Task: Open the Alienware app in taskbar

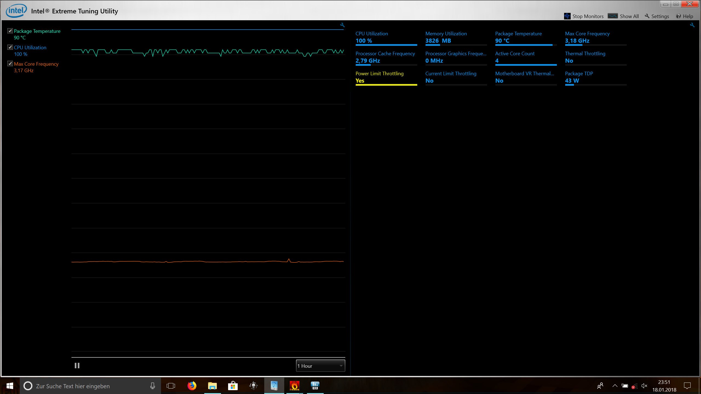Action: (254, 386)
